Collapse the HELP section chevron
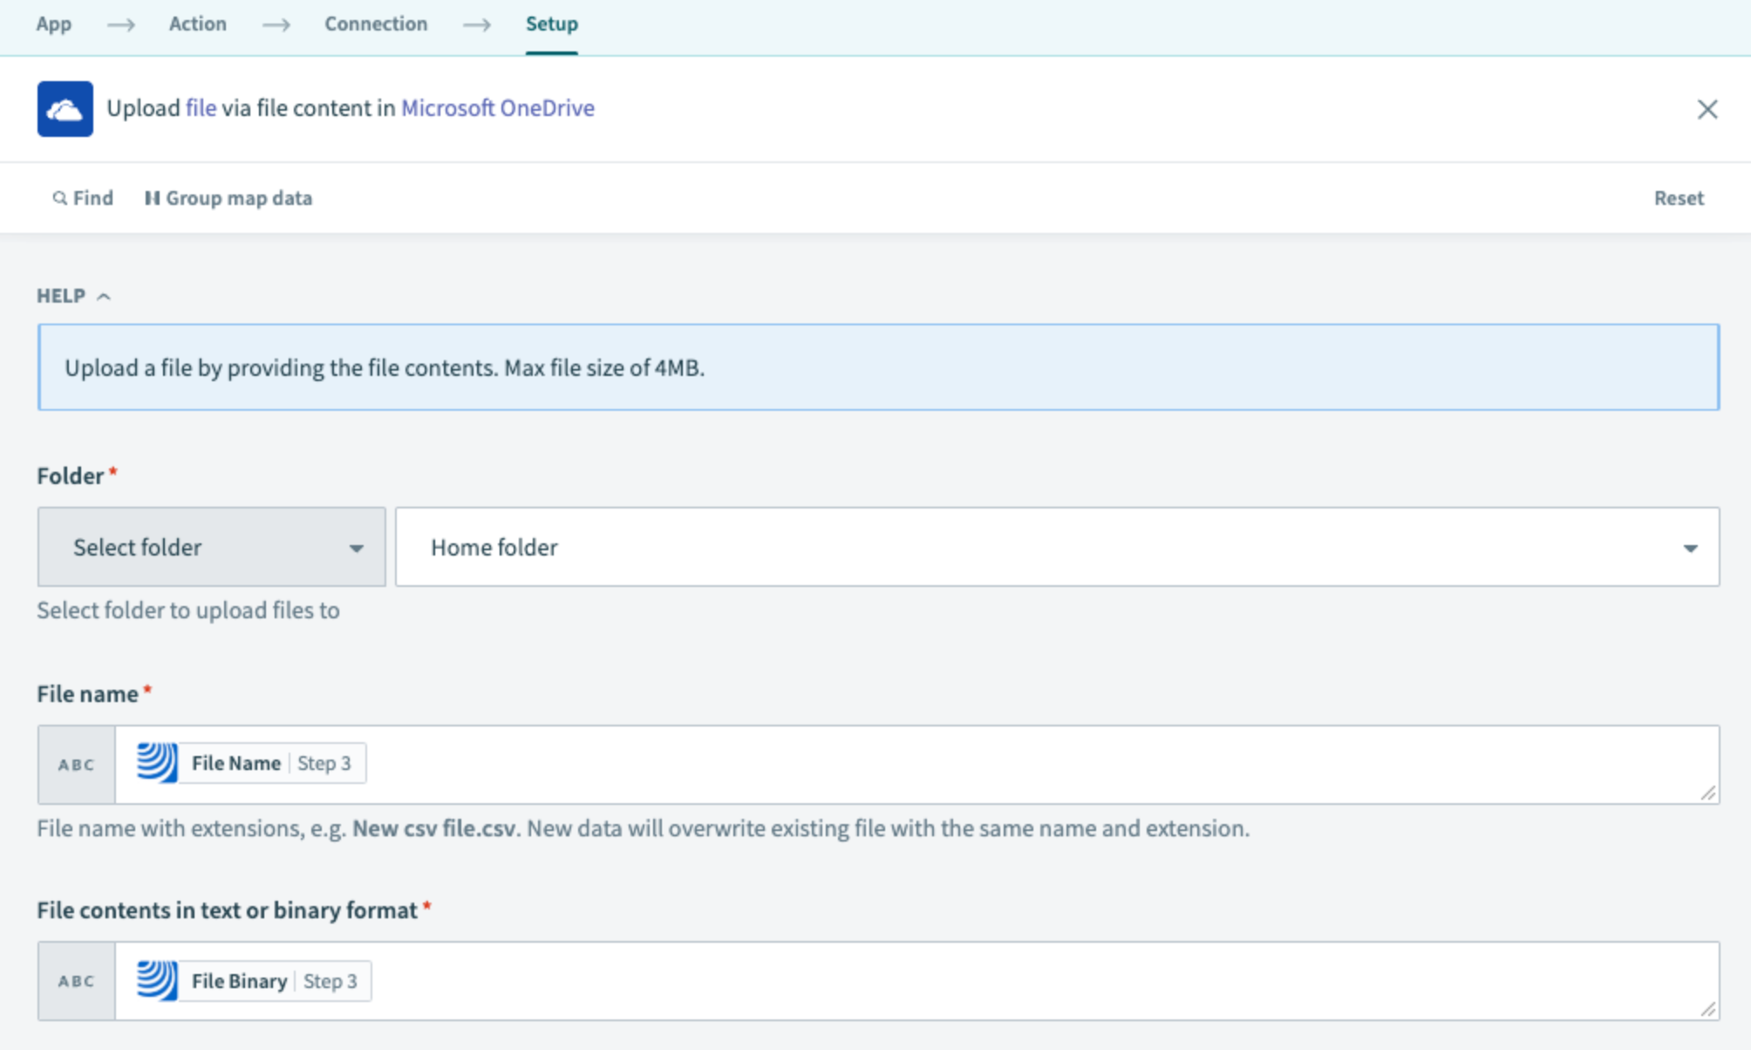 [104, 297]
